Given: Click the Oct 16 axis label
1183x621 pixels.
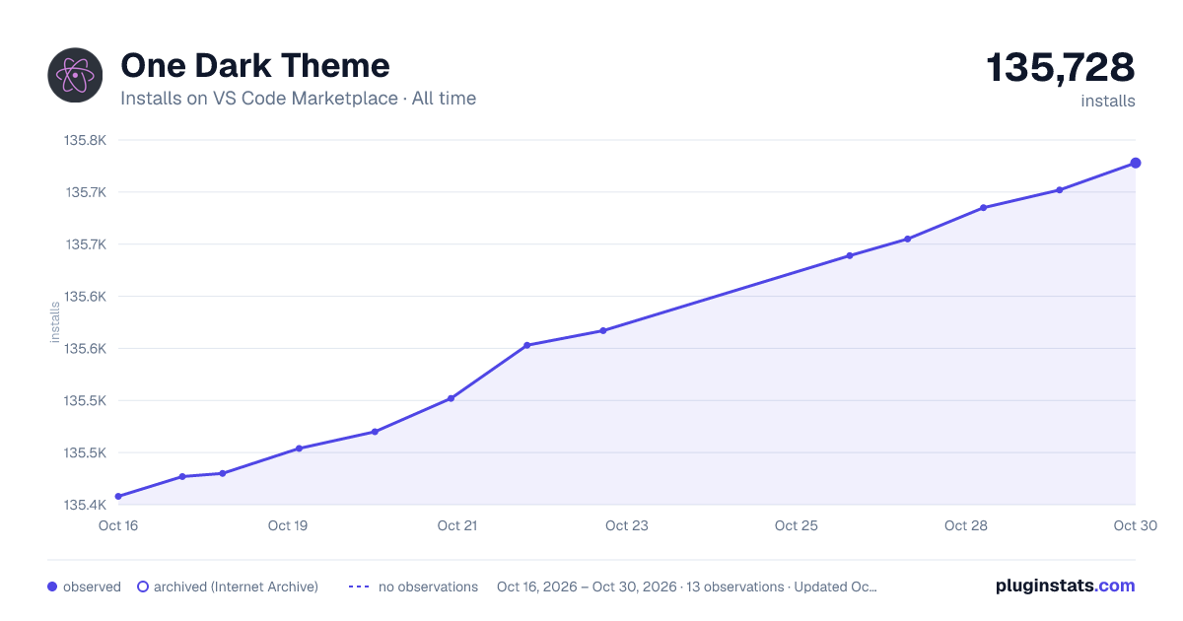Looking at the screenshot, I should tap(118, 525).
